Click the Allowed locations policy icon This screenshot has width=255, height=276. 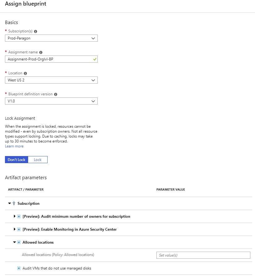coord(19,242)
